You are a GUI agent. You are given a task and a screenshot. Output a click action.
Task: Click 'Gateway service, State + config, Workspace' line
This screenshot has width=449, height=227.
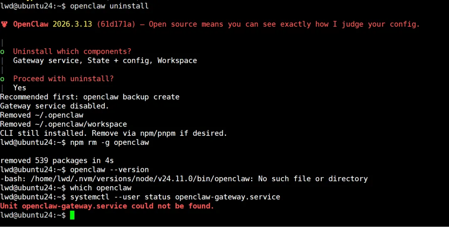[x=105, y=60]
